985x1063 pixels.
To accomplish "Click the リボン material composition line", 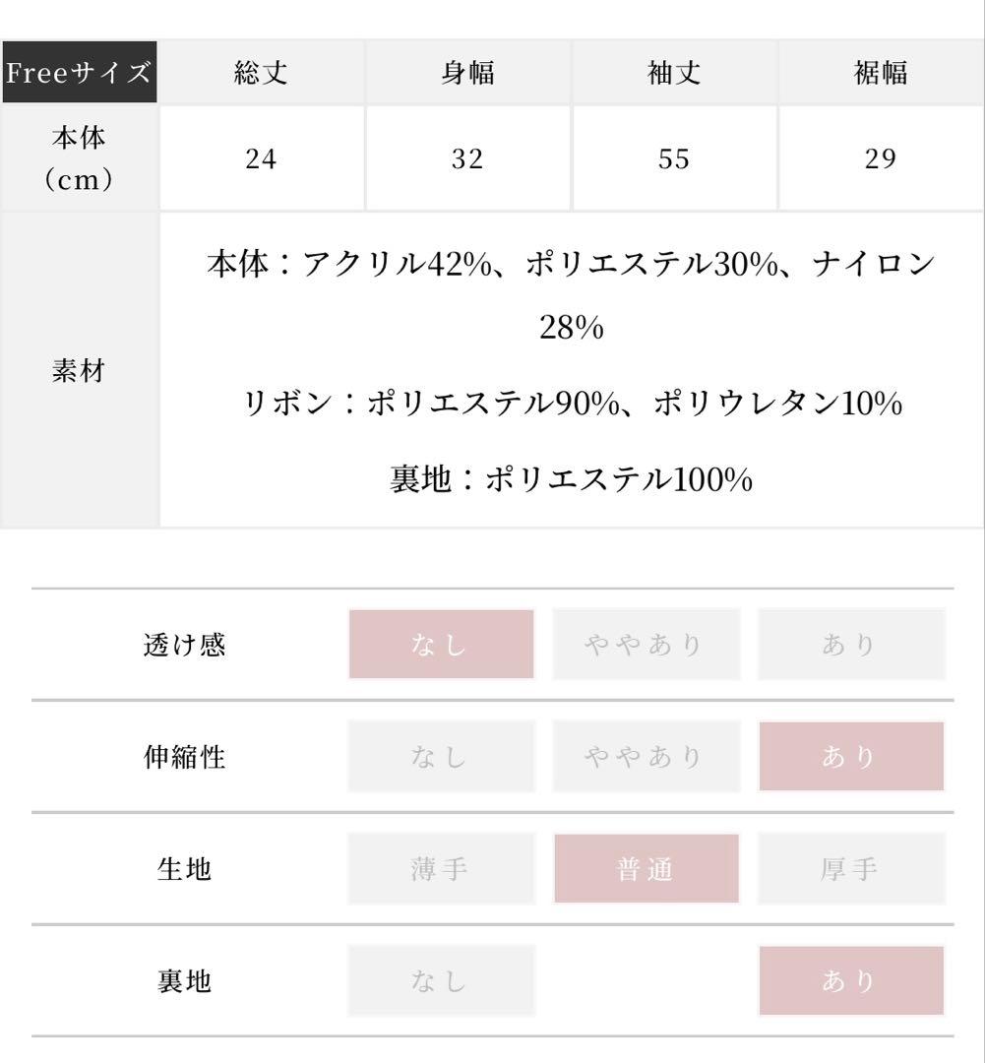I will [x=572, y=404].
